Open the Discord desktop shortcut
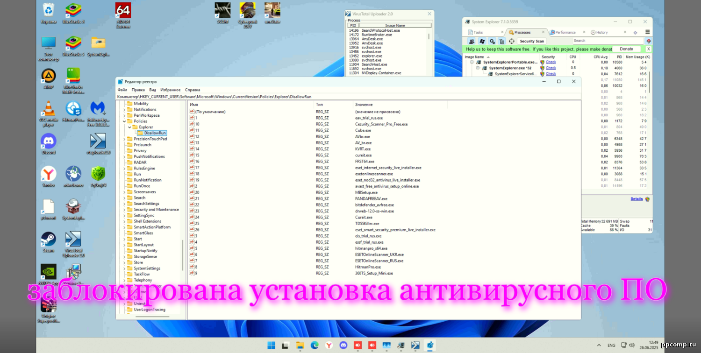The image size is (701, 353). coord(48,144)
